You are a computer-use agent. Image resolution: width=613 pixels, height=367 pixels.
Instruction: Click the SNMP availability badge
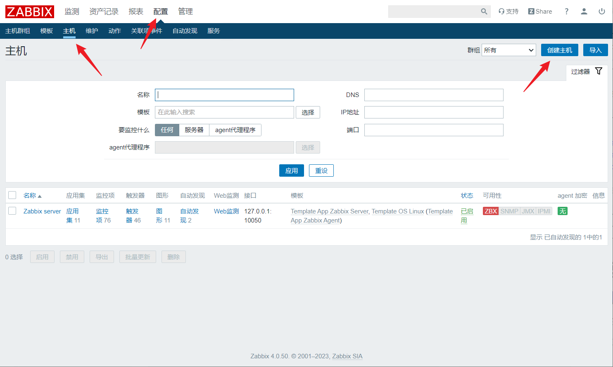(509, 211)
